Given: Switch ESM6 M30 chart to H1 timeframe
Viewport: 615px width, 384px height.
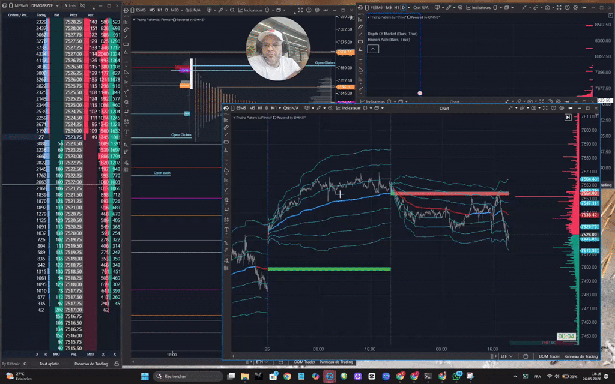Looking at the screenshot, I should point(160,10).
